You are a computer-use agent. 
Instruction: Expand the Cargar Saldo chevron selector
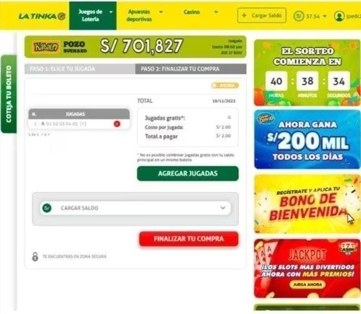[223, 208]
